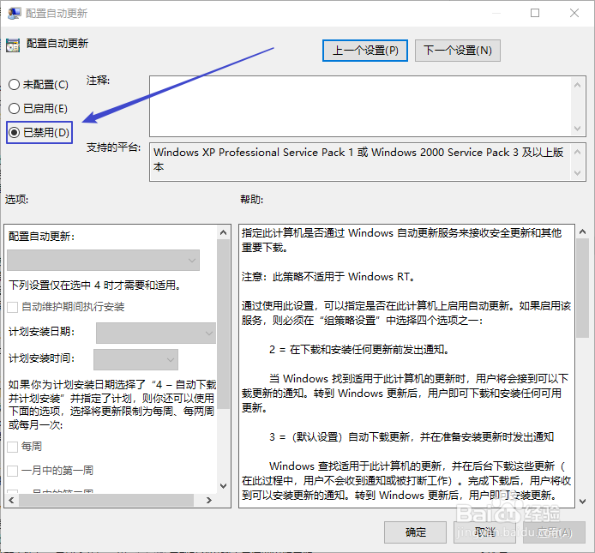Click the supported platform text 'Windows XP Professional Service Pack 1'
595x553 pixels.
253,153
